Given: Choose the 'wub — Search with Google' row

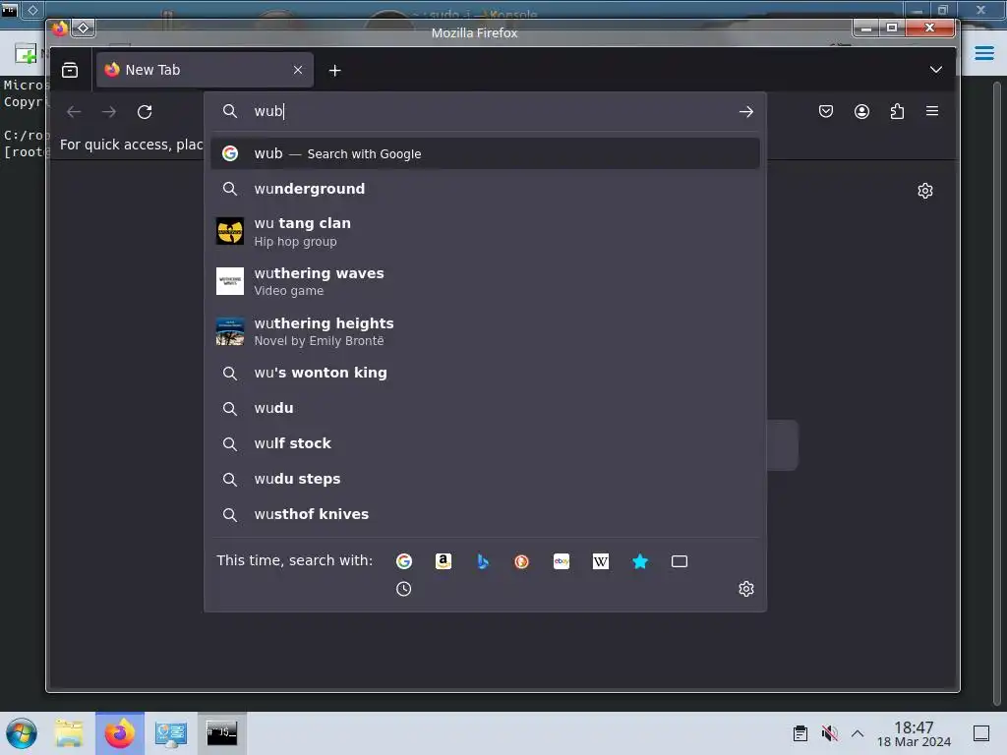Looking at the screenshot, I should (x=485, y=153).
